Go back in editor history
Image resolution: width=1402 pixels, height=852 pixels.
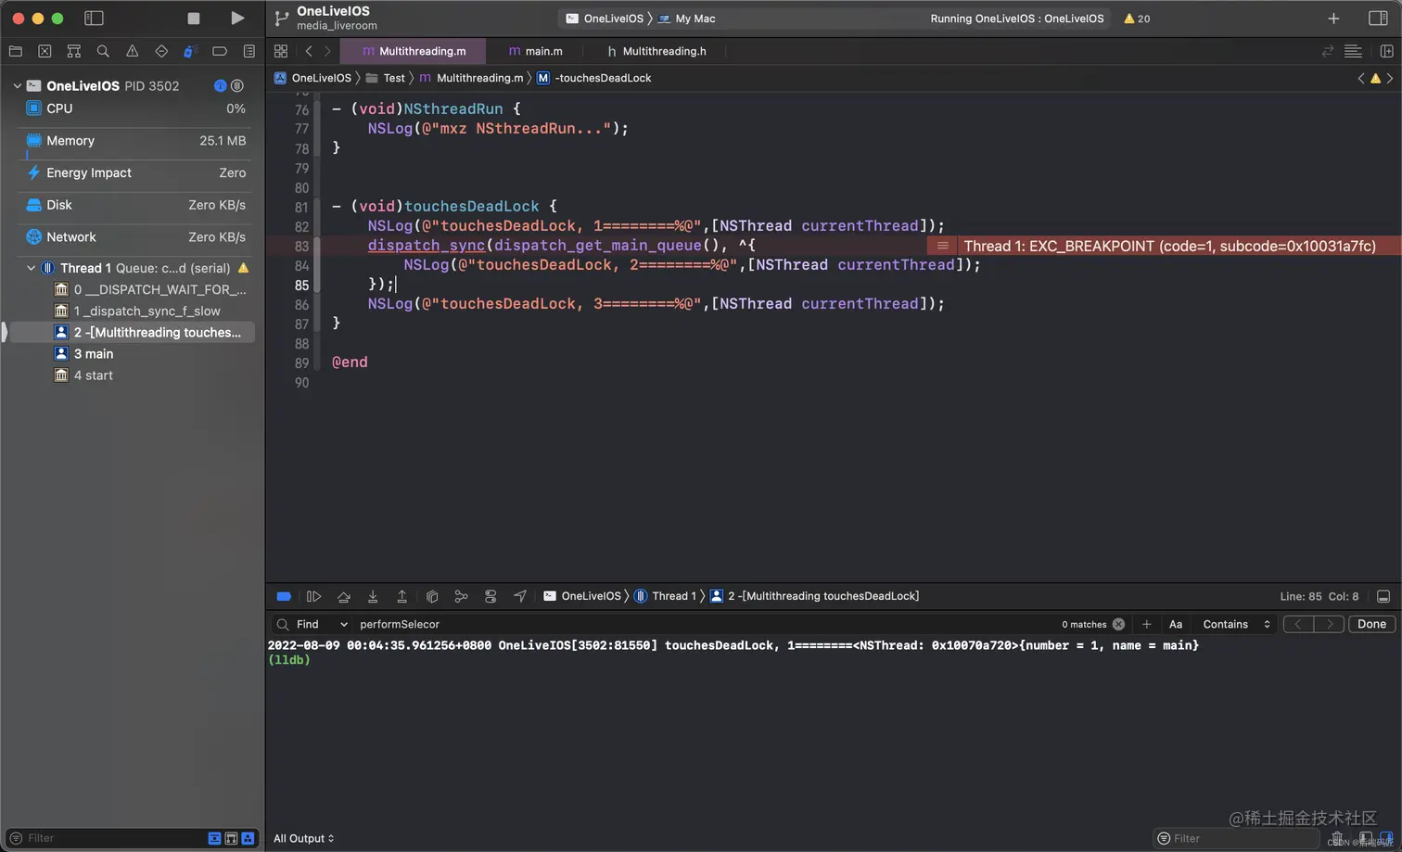309,51
